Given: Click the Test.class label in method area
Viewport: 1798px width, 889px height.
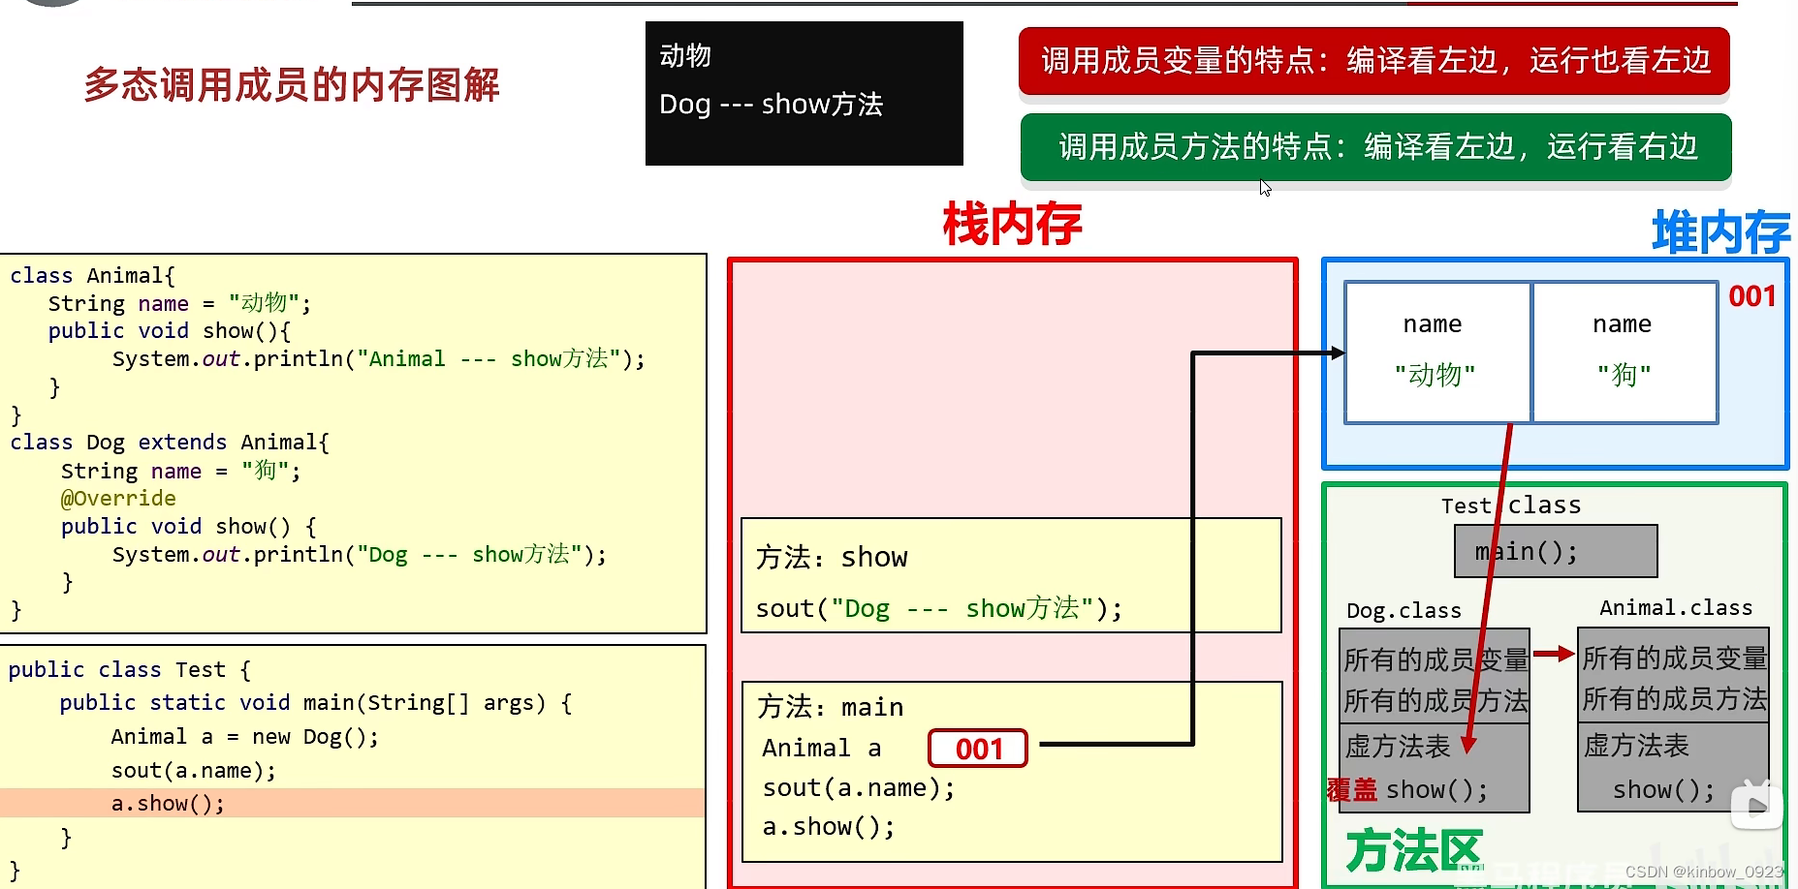Looking at the screenshot, I should point(1511,506).
